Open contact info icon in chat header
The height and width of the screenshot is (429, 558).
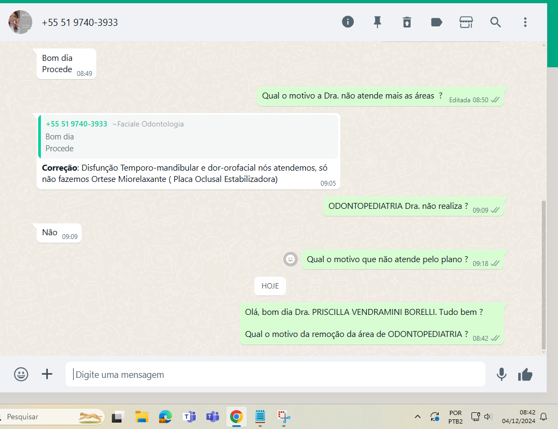click(348, 22)
